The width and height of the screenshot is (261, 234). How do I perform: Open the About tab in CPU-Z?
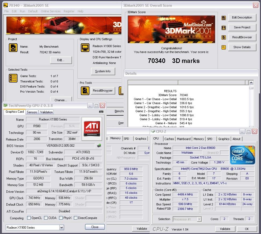pyautogui.click(x=236, y=139)
